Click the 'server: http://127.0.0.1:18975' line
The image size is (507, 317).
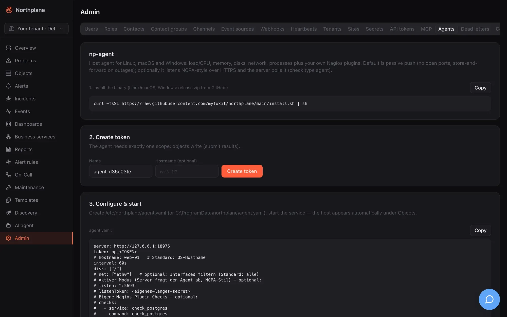pyautogui.click(x=132, y=246)
